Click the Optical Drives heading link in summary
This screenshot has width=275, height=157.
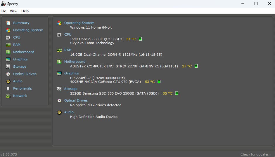(x=76, y=100)
